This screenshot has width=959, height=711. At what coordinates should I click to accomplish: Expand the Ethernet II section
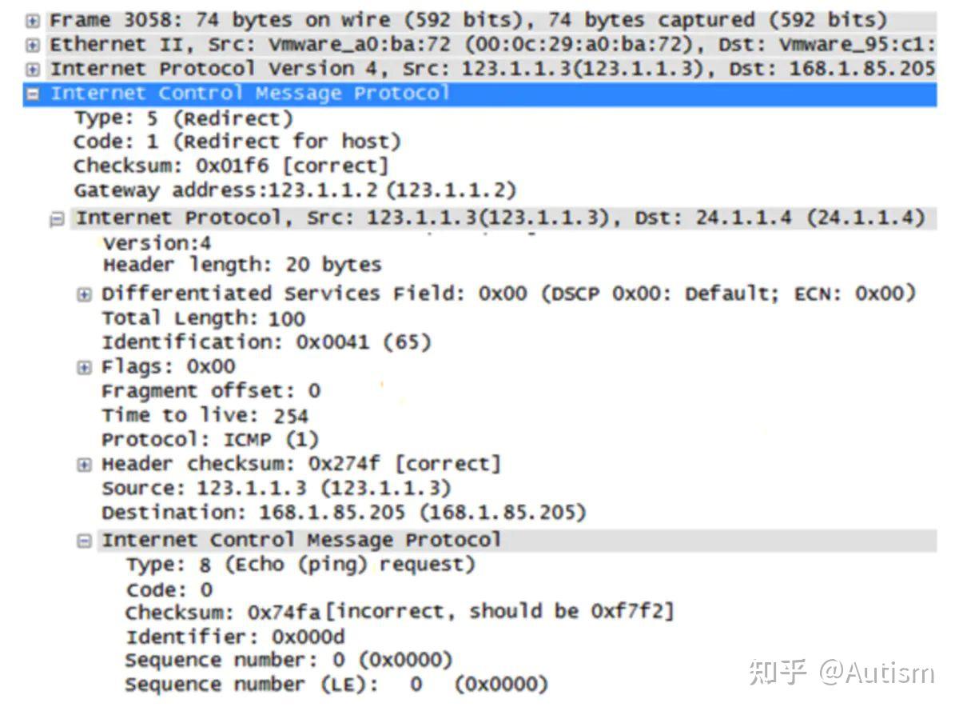(32, 45)
